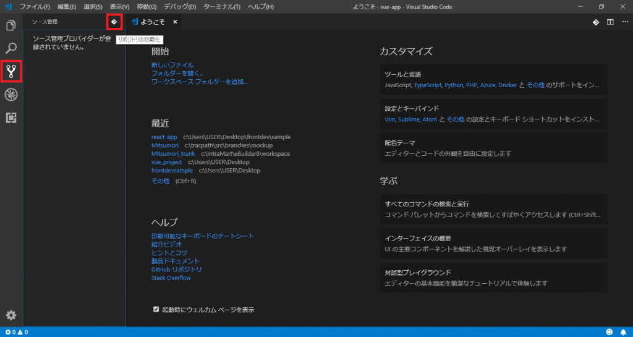Click the ソース管理 panel title

(x=45, y=22)
